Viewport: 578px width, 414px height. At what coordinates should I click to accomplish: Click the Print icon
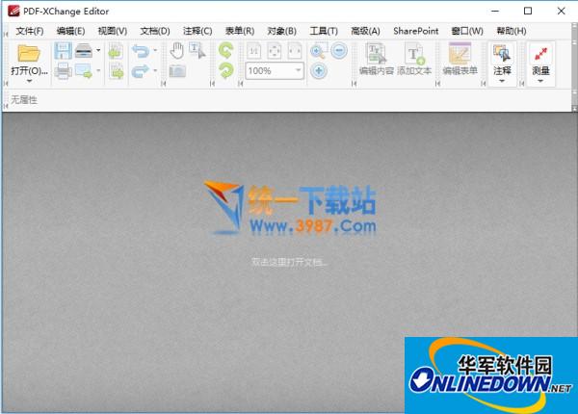pyautogui.click(x=63, y=71)
